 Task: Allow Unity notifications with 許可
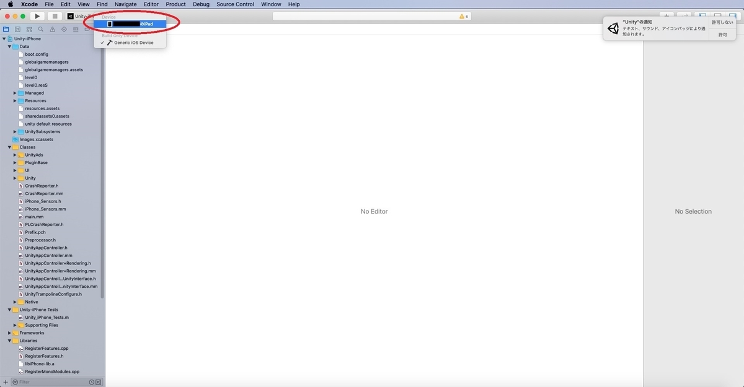click(x=722, y=35)
